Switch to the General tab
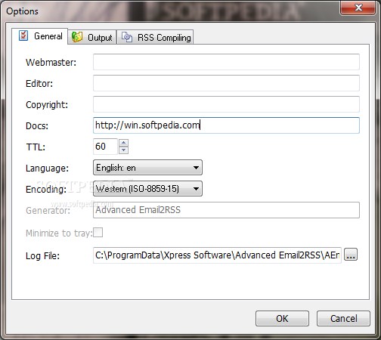Screen dimensions: 381x340 (x=40, y=36)
